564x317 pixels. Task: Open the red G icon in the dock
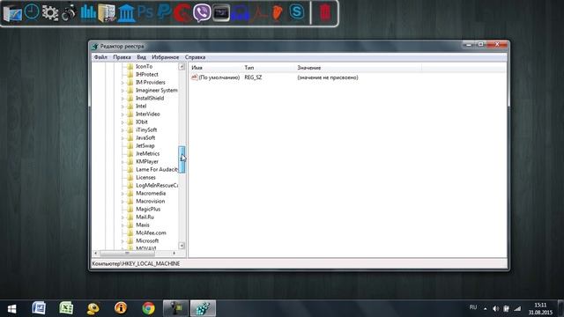pyautogui.click(x=182, y=13)
